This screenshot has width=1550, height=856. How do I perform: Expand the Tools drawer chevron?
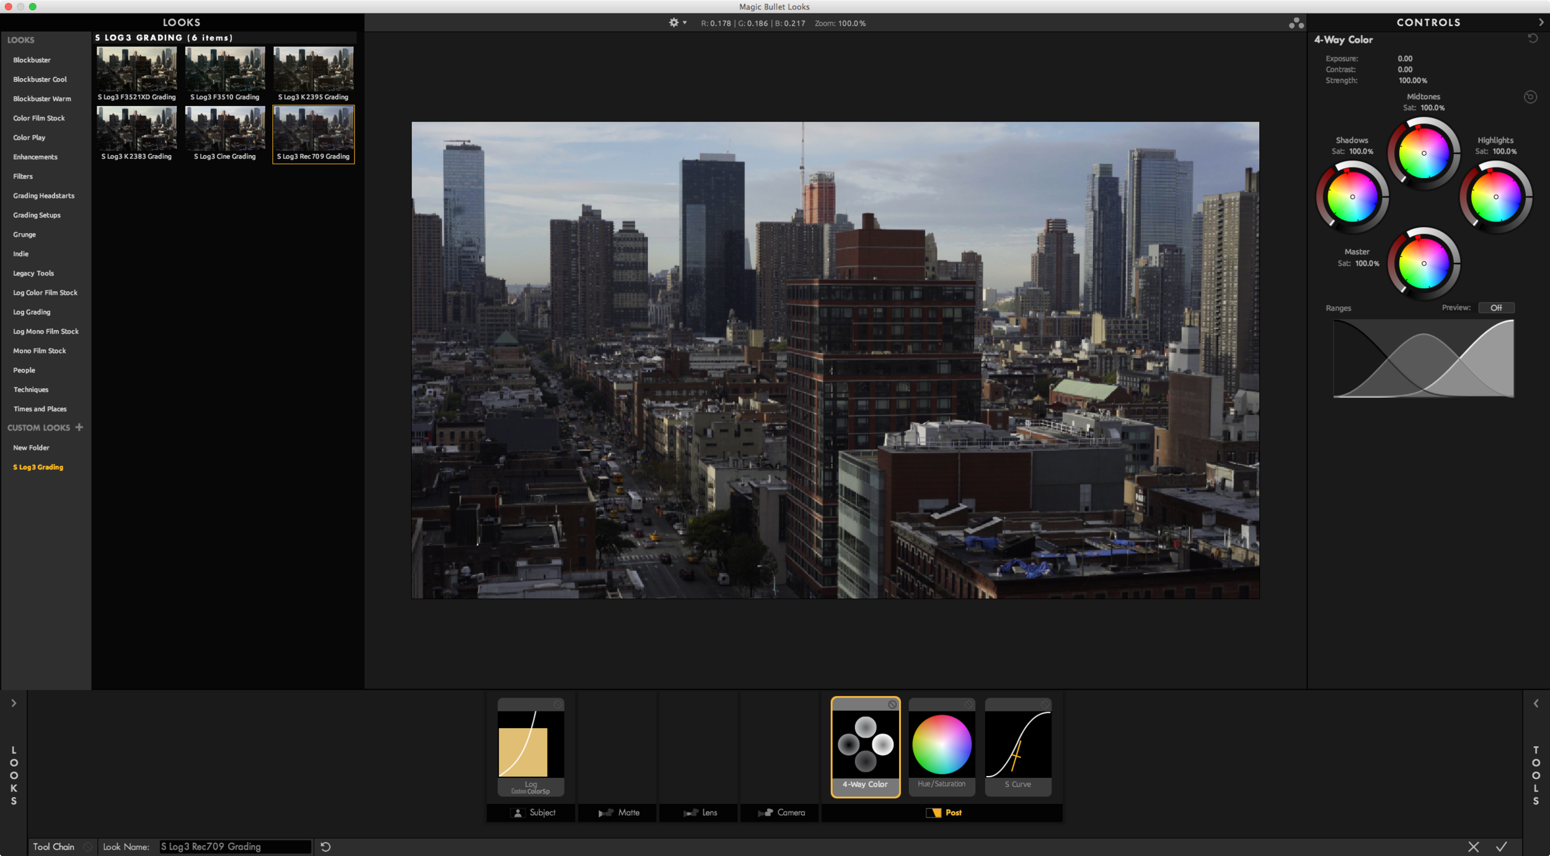(x=1536, y=703)
